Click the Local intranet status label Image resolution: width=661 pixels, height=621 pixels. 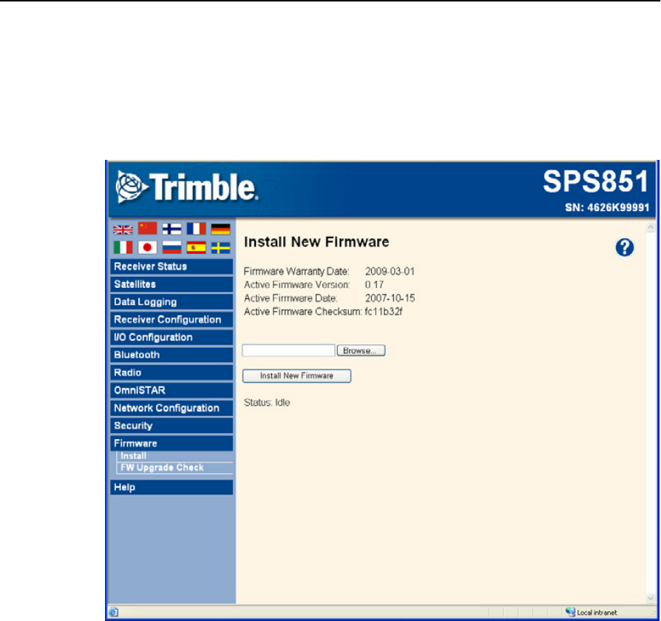click(x=597, y=613)
